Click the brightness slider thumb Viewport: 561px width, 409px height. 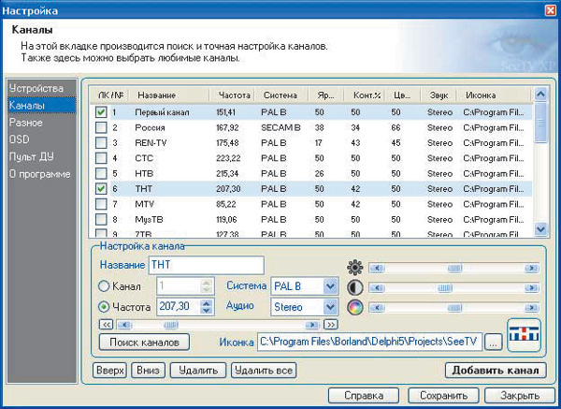point(454,268)
